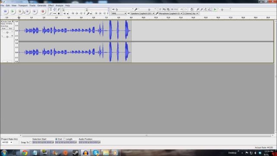Select the End radio button

56,139
